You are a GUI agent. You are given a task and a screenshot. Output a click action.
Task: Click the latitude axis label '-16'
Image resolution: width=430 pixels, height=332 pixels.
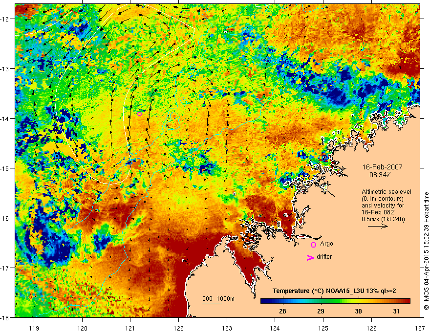[x=5, y=218]
